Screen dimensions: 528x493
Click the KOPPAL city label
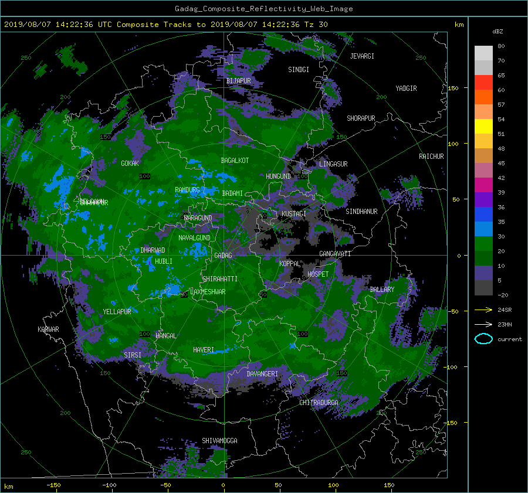tap(290, 263)
